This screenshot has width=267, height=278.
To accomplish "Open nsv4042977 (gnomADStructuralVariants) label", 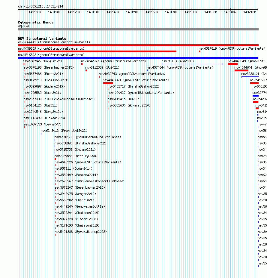I will tap(114, 61).
